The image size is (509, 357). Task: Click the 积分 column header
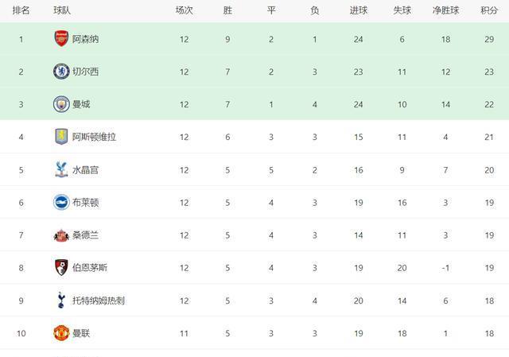489,10
